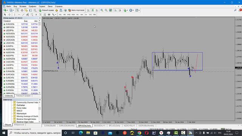The width and height of the screenshot is (242, 136).
Task: Select the text tool A
Action: tap(36, 14)
